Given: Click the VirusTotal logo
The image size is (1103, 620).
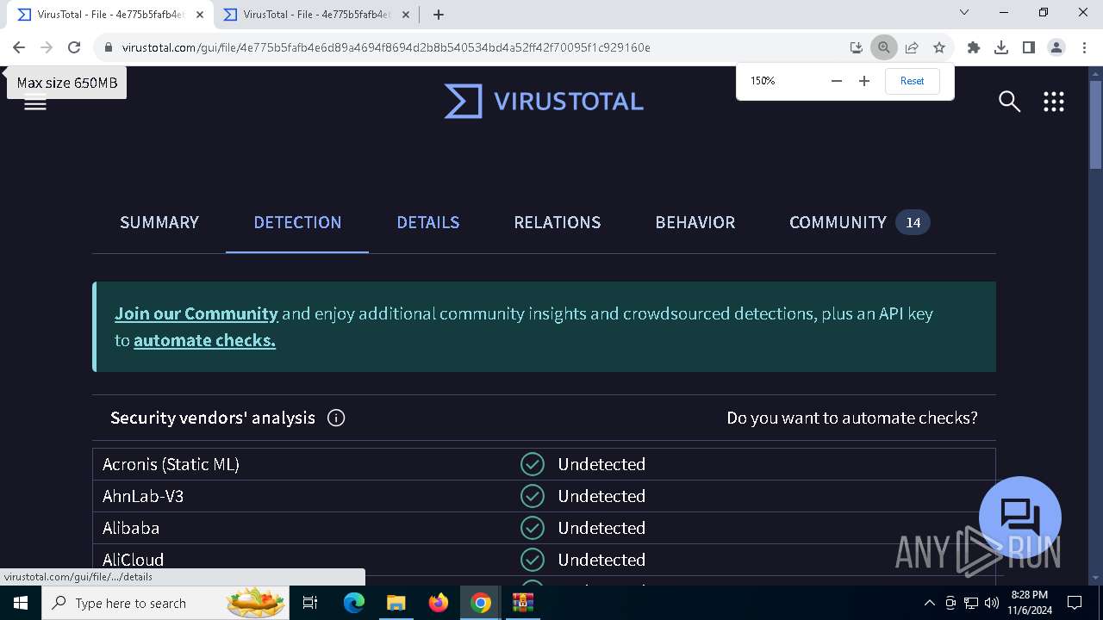Looking at the screenshot, I should tap(544, 102).
